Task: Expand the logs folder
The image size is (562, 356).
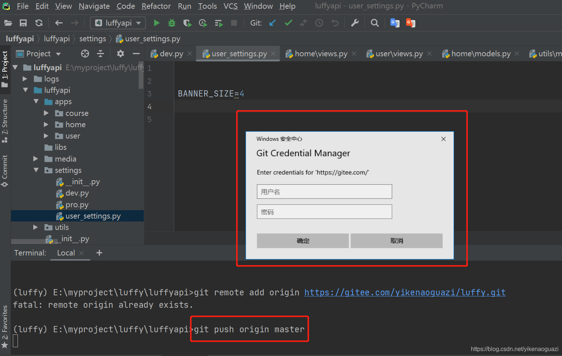Action: tap(25, 79)
